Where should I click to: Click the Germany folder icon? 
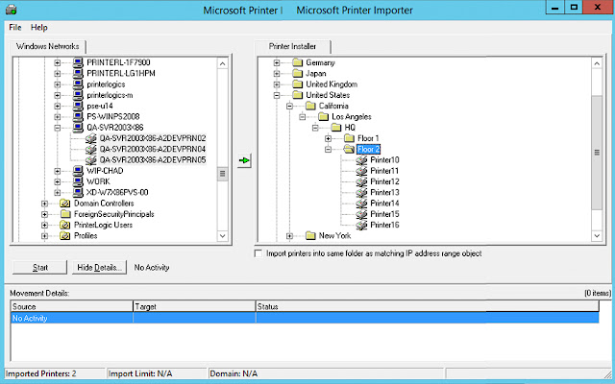tap(298, 62)
